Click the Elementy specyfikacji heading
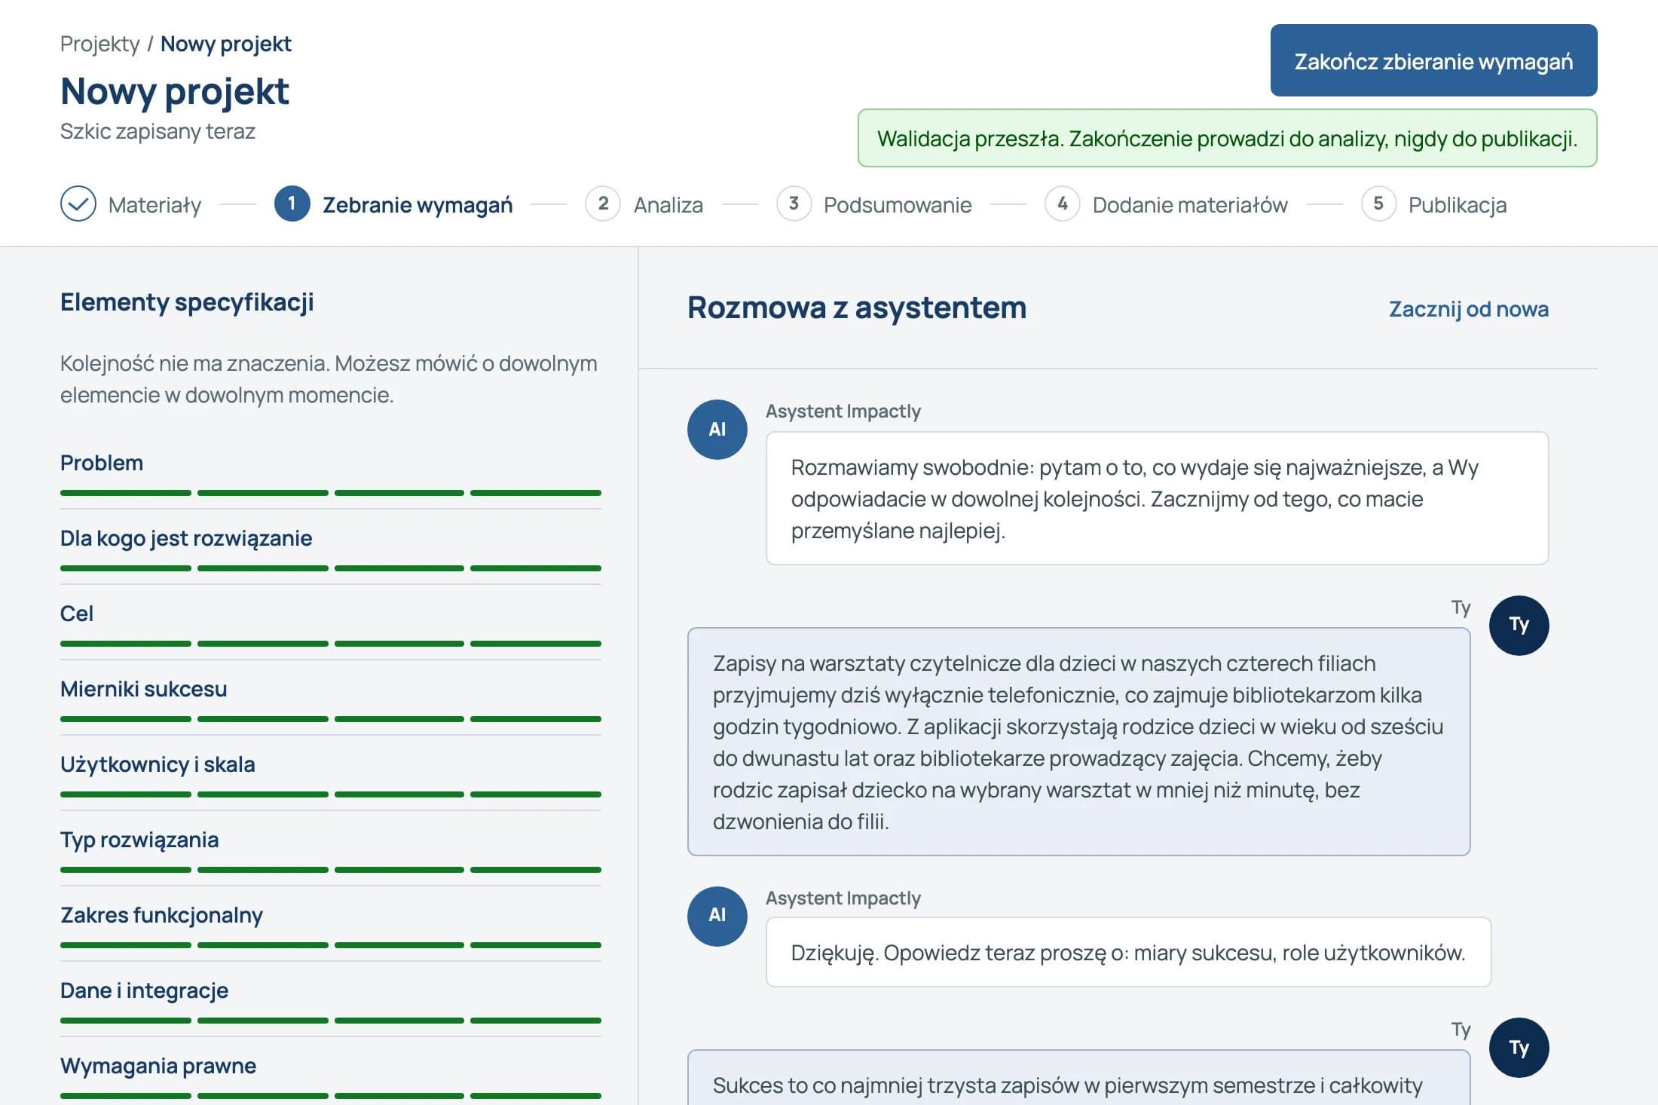 [x=187, y=302]
